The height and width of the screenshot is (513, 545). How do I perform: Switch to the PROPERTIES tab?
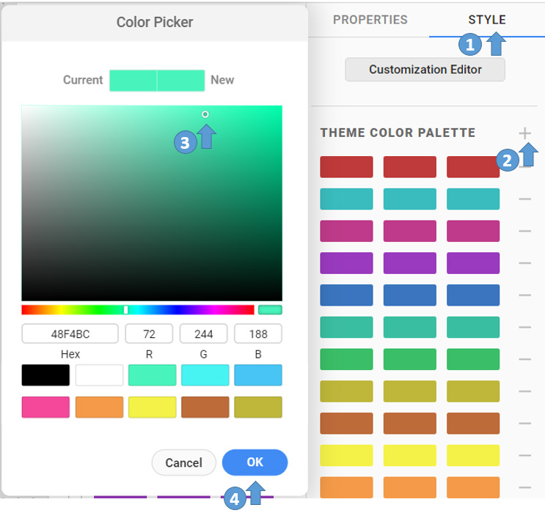click(370, 20)
